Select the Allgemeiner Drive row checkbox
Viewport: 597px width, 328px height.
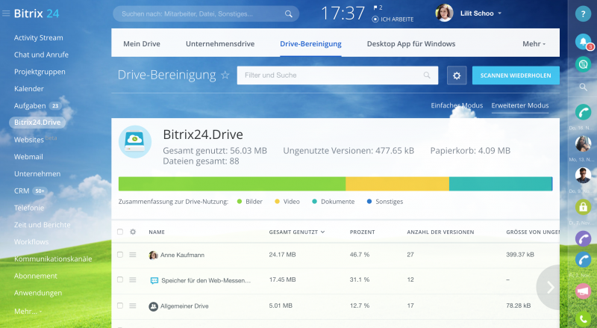click(x=120, y=306)
